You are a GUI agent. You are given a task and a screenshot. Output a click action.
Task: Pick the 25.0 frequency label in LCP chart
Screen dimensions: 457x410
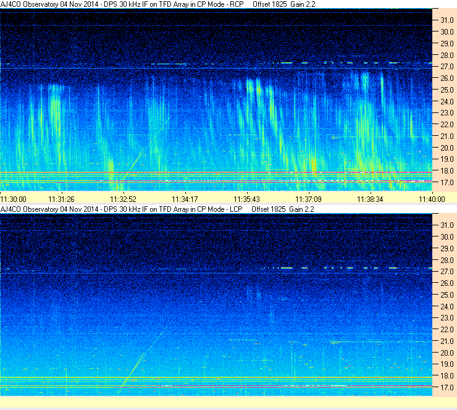click(x=447, y=295)
